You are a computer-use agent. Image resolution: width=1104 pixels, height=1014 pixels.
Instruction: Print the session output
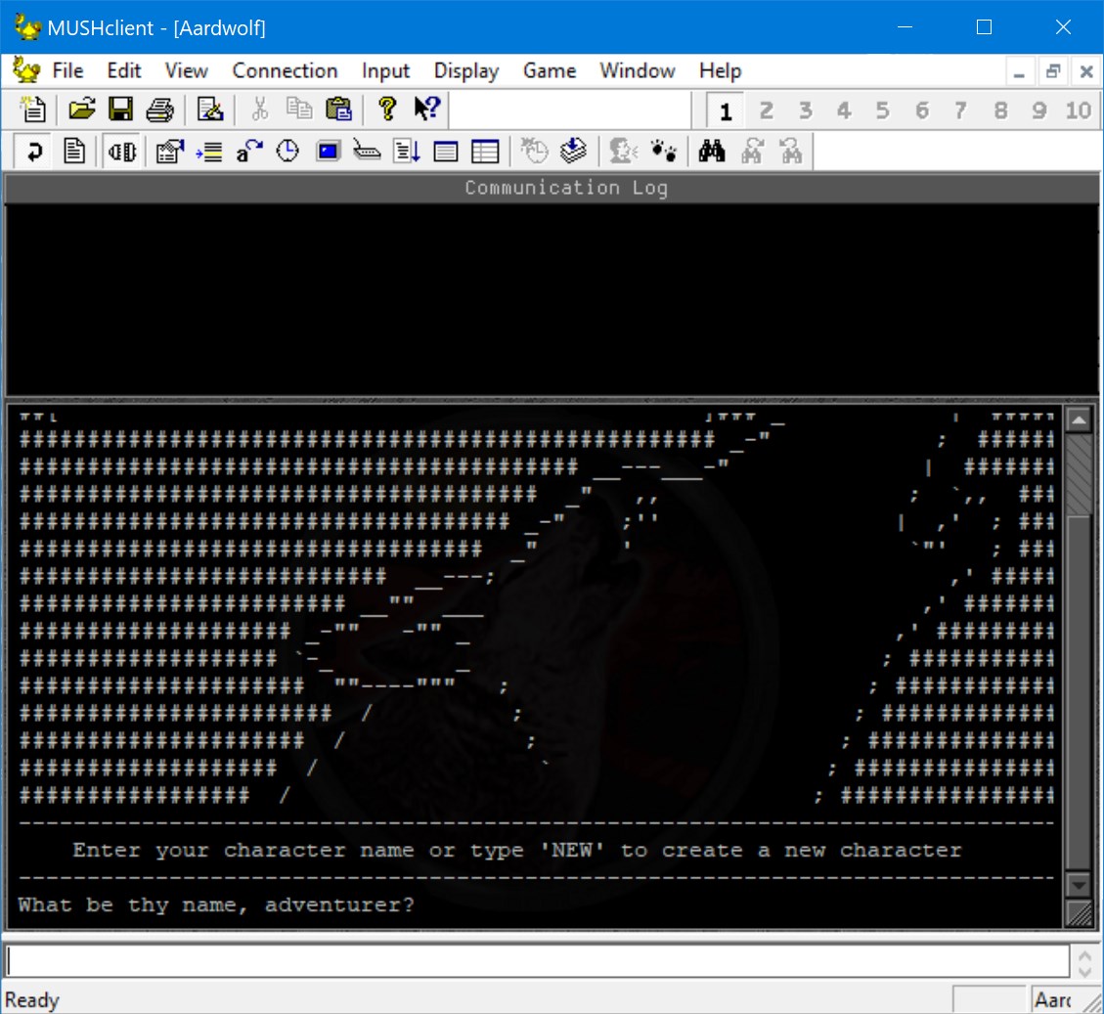tap(160, 109)
